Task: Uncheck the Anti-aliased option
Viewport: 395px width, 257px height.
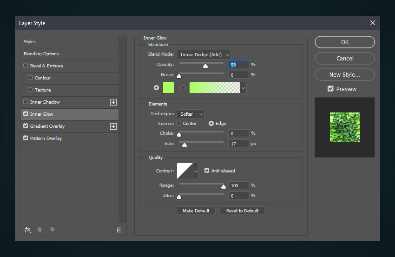Action: [x=207, y=171]
